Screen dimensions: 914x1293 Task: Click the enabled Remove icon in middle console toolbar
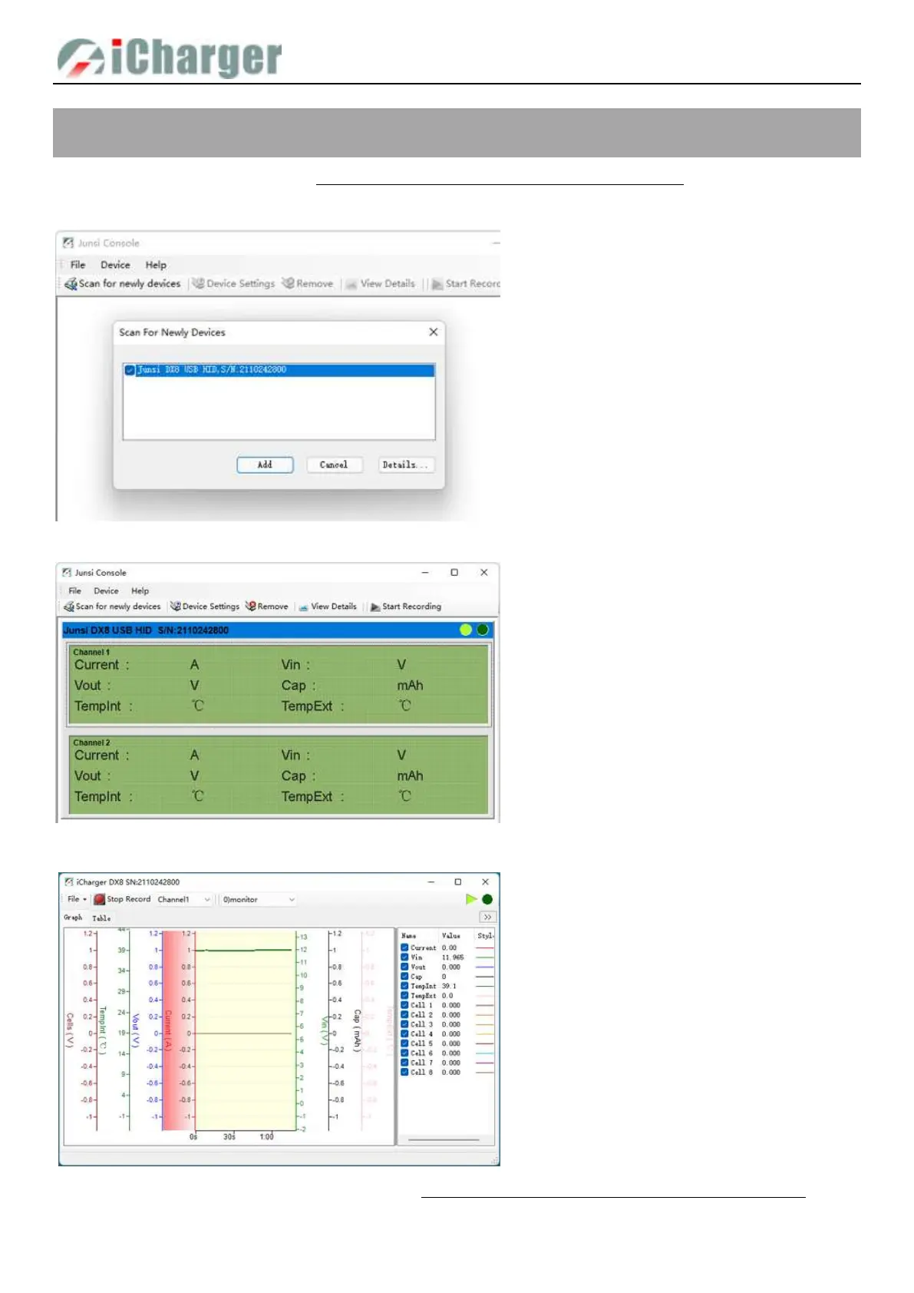250,607
